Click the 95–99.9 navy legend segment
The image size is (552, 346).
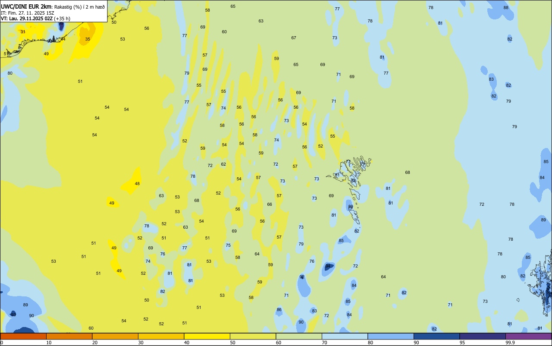tap(483, 336)
